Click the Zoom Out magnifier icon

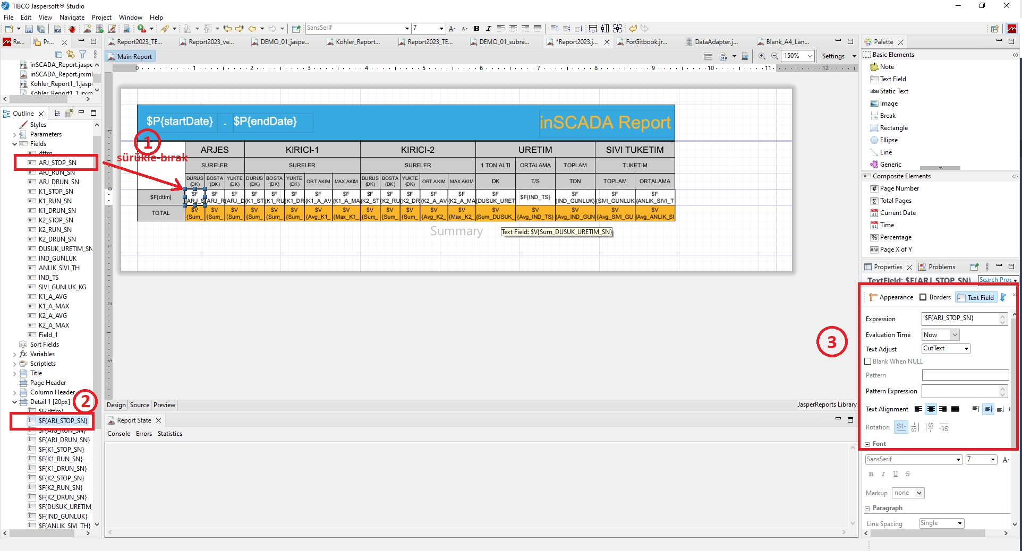pos(774,56)
